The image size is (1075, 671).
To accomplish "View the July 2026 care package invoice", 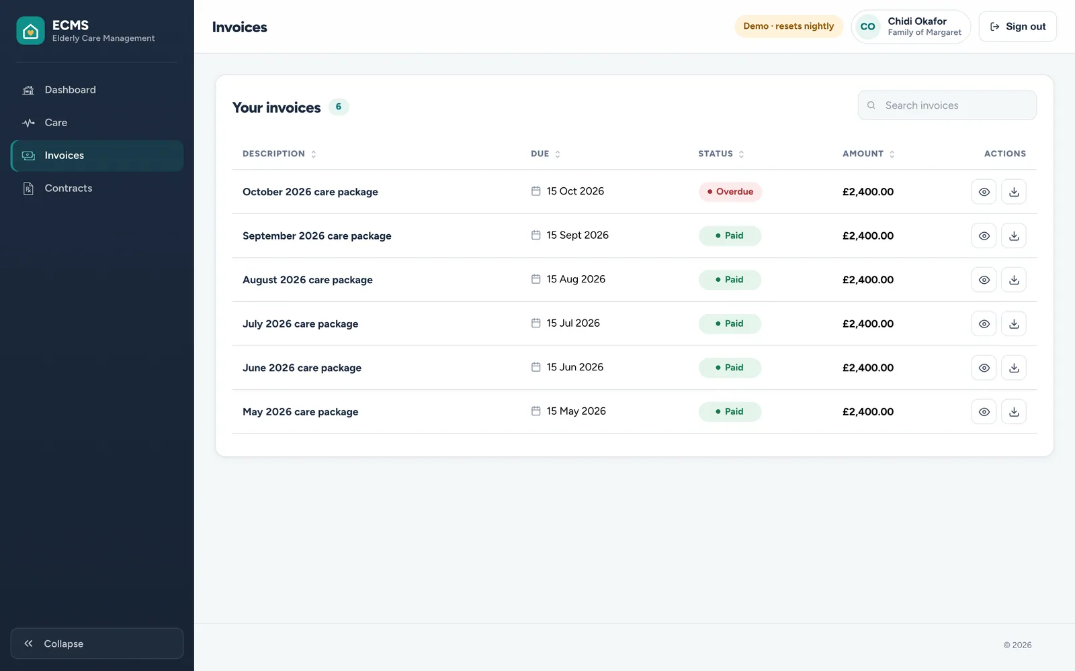I will (x=984, y=323).
